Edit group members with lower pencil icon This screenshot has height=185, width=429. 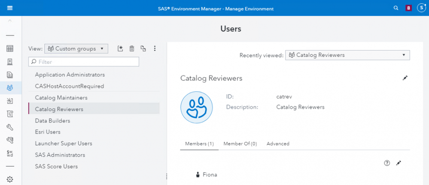click(x=399, y=163)
